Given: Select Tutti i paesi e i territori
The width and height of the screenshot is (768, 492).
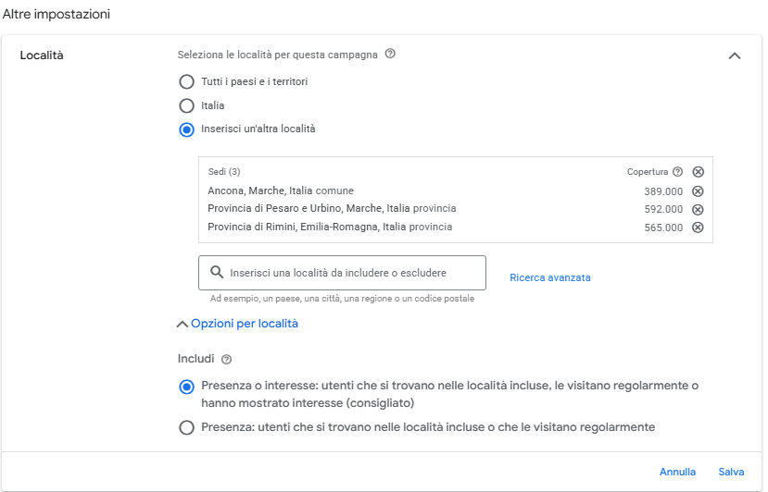Looking at the screenshot, I should tap(186, 82).
